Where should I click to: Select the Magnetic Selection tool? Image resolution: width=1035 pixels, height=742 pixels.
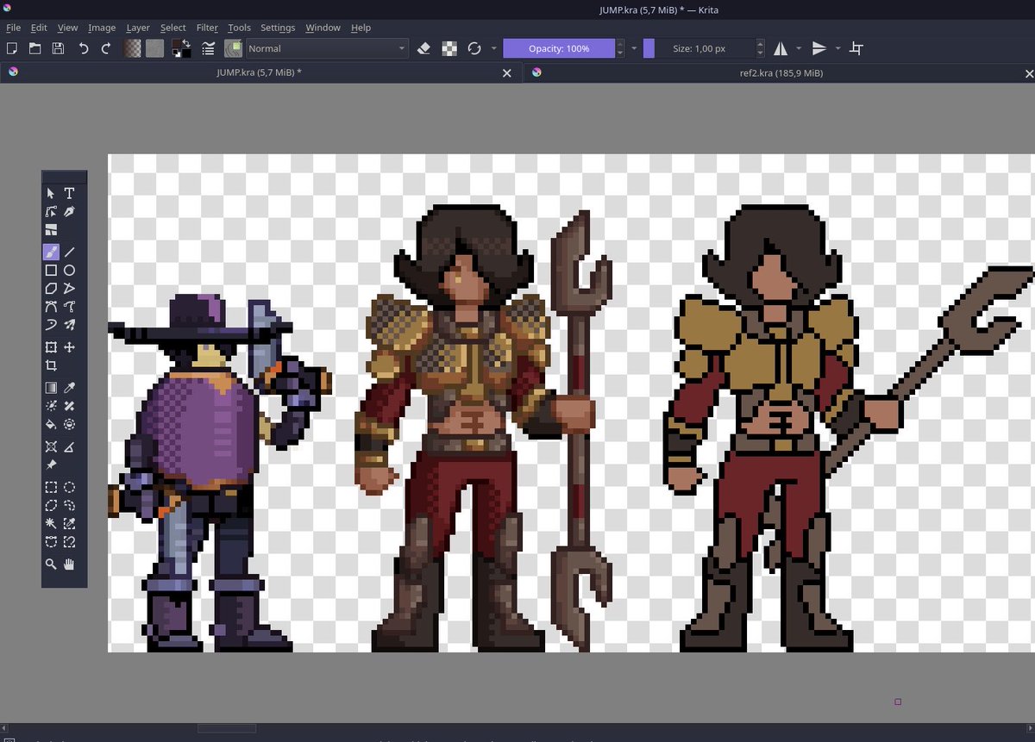tap(69, 542)
